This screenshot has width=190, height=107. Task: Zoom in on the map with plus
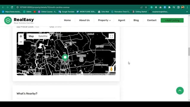click(21, 36)
